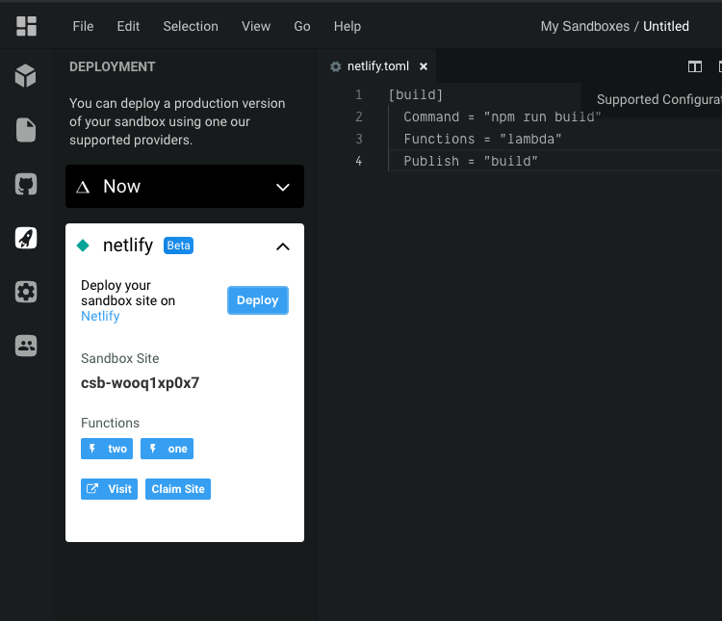Open the Live collaboration people icon
Viewport: 722px width, 621px height.
click(x=26, y=346)
